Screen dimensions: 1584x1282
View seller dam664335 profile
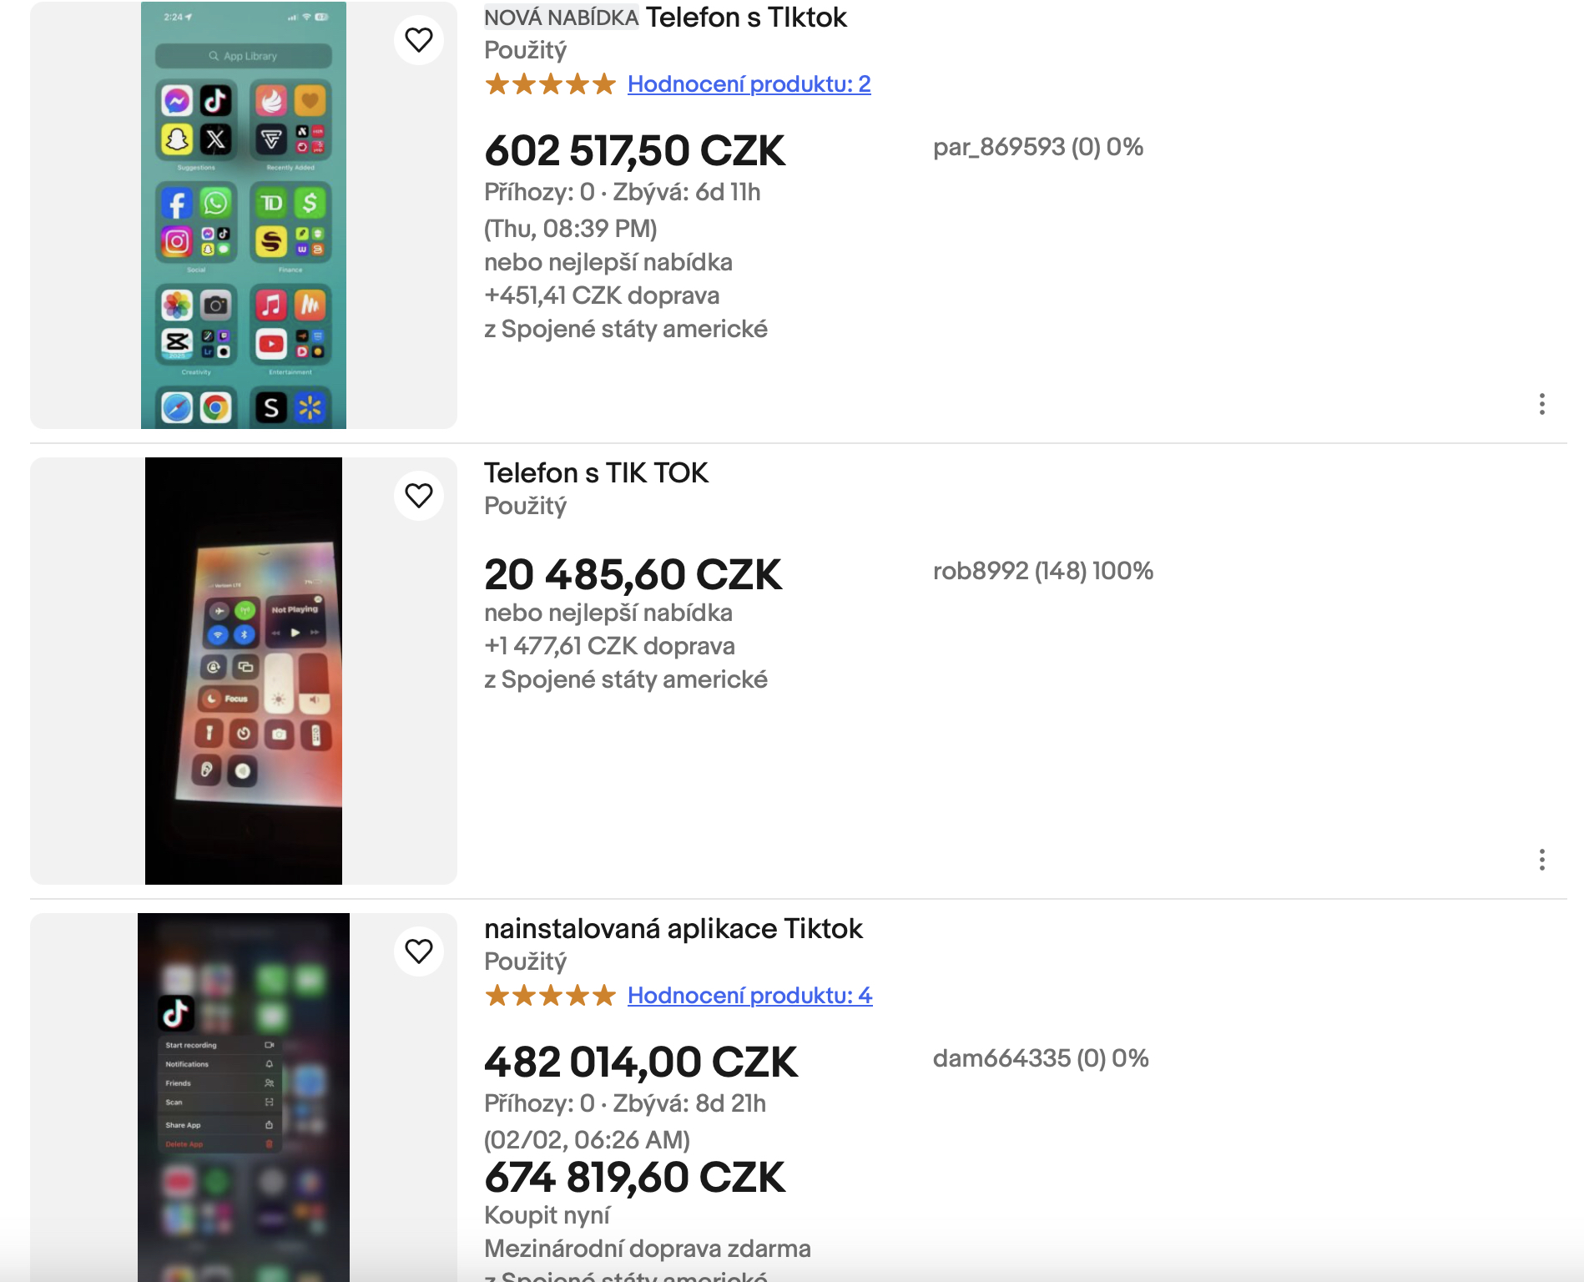pyautogui.click(x=1040, y=1058)
